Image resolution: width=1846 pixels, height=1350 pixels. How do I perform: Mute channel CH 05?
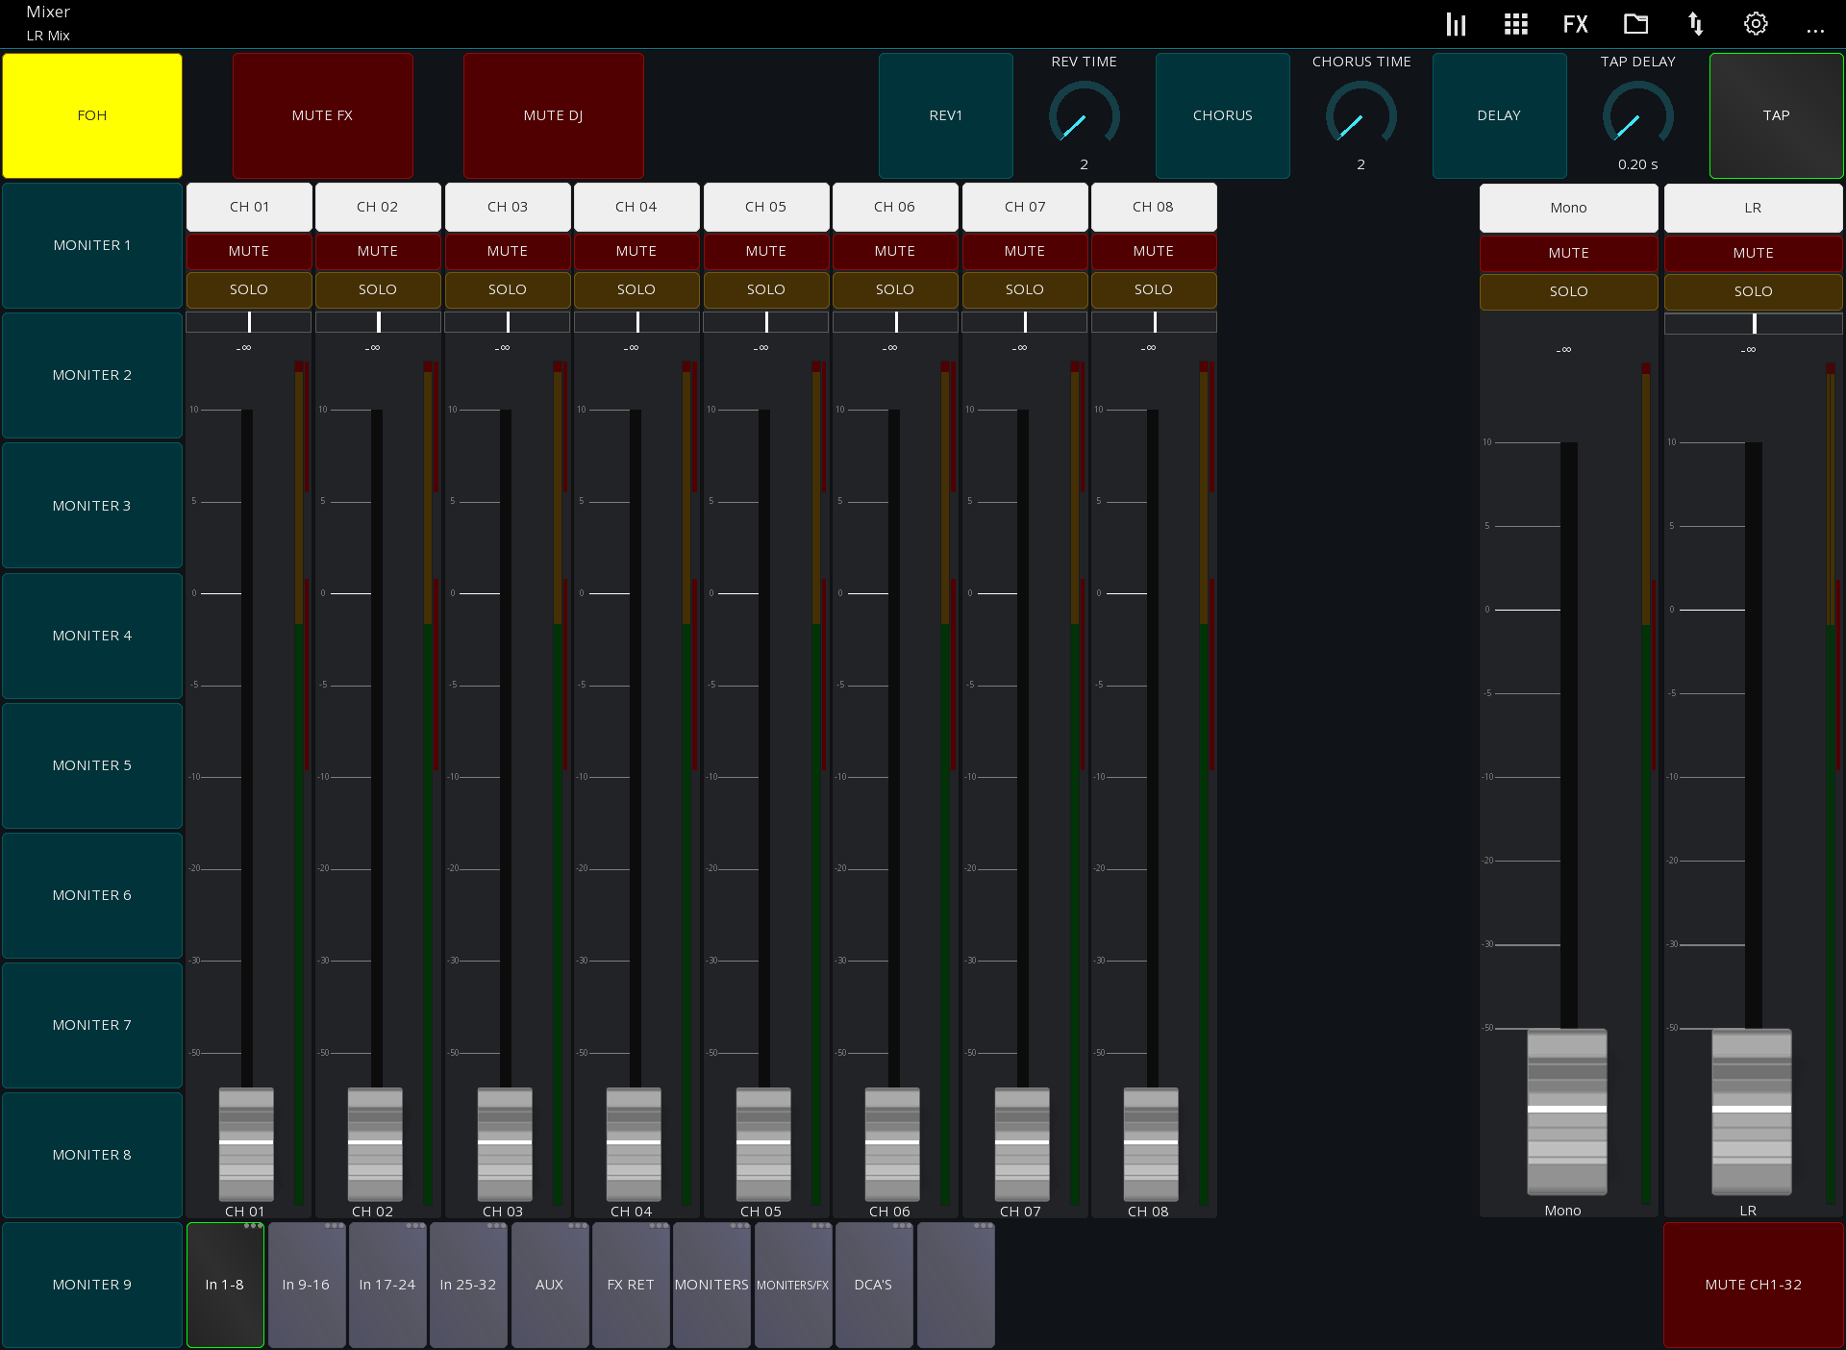pos(766,251)
